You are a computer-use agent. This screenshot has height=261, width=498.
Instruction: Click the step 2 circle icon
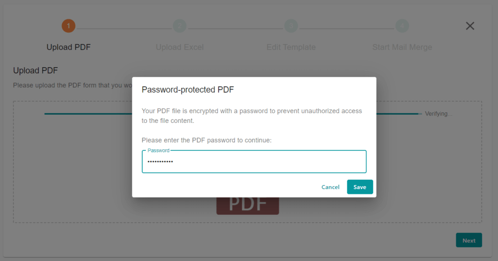[x=179, y=26]
